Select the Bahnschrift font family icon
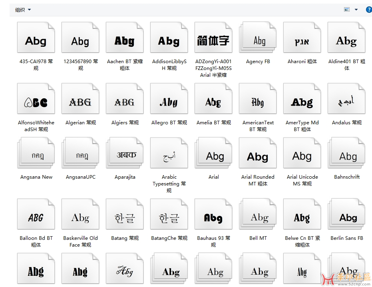This screenshot has height=287, width=372. click(x=346, y=153)
